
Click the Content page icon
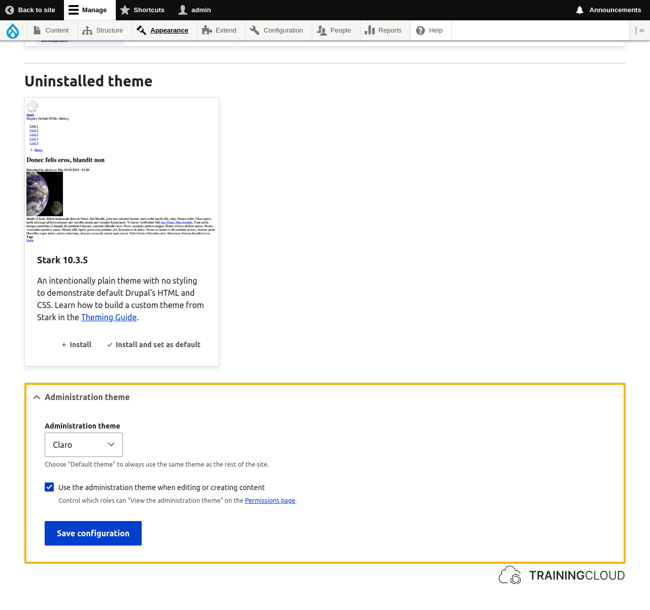coord(37,30)
